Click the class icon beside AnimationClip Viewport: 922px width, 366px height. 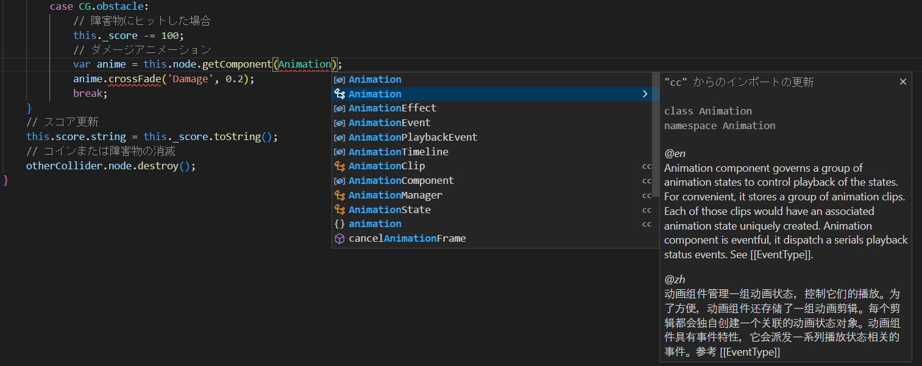tap(340, 166)
